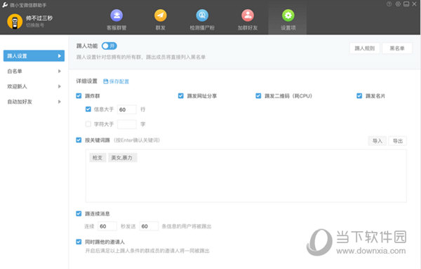The width and height of the screenshot is (421, 269).
Task: Click the 导出 export button
Action: pos(398,141)
